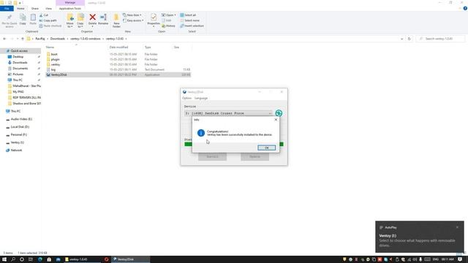
Task: Select the plugin folder
Action: (x=56, y=59)
